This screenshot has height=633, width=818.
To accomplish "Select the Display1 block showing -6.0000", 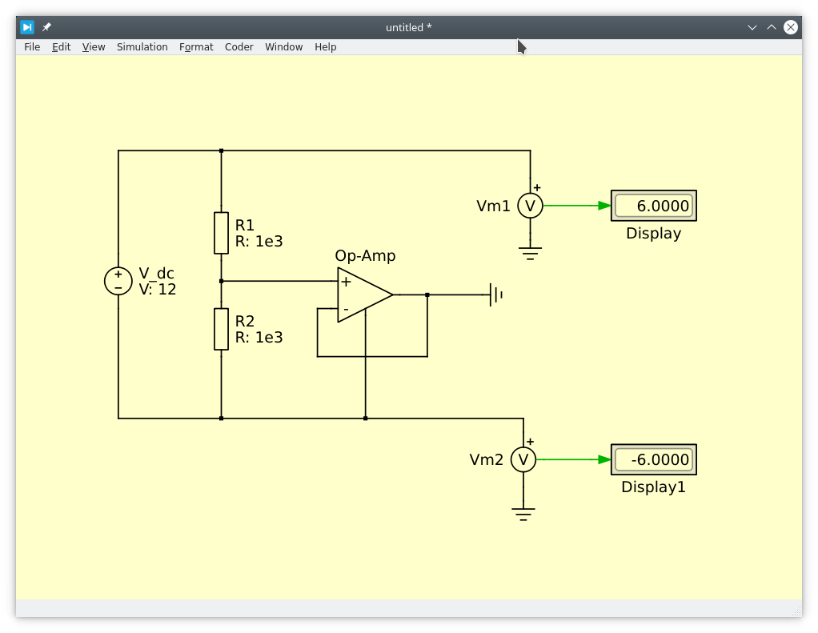I will [654, 459].
